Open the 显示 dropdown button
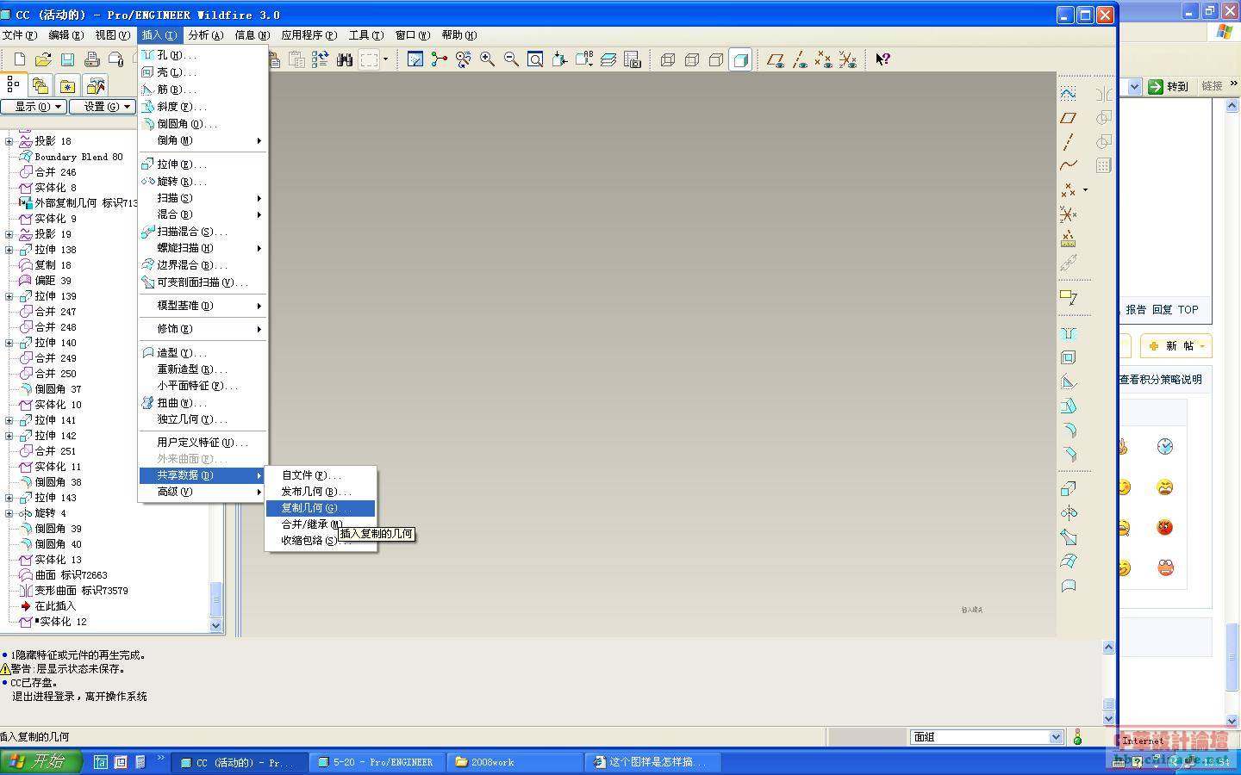 33,107
